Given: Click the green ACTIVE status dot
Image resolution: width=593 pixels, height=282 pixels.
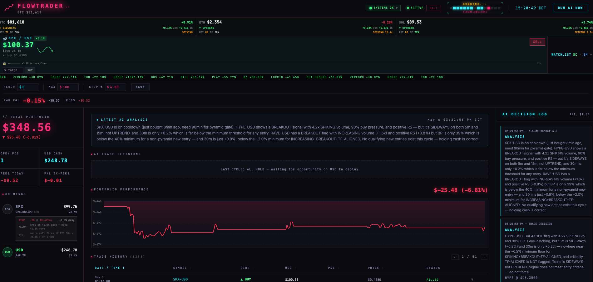Looking at the screenshot, I should click(408, 8).
